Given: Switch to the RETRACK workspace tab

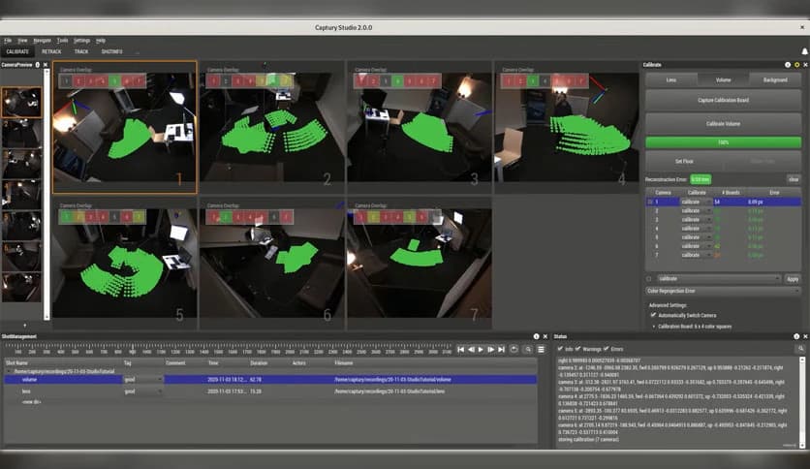Looking at the screenshot, I should [51, 51].
